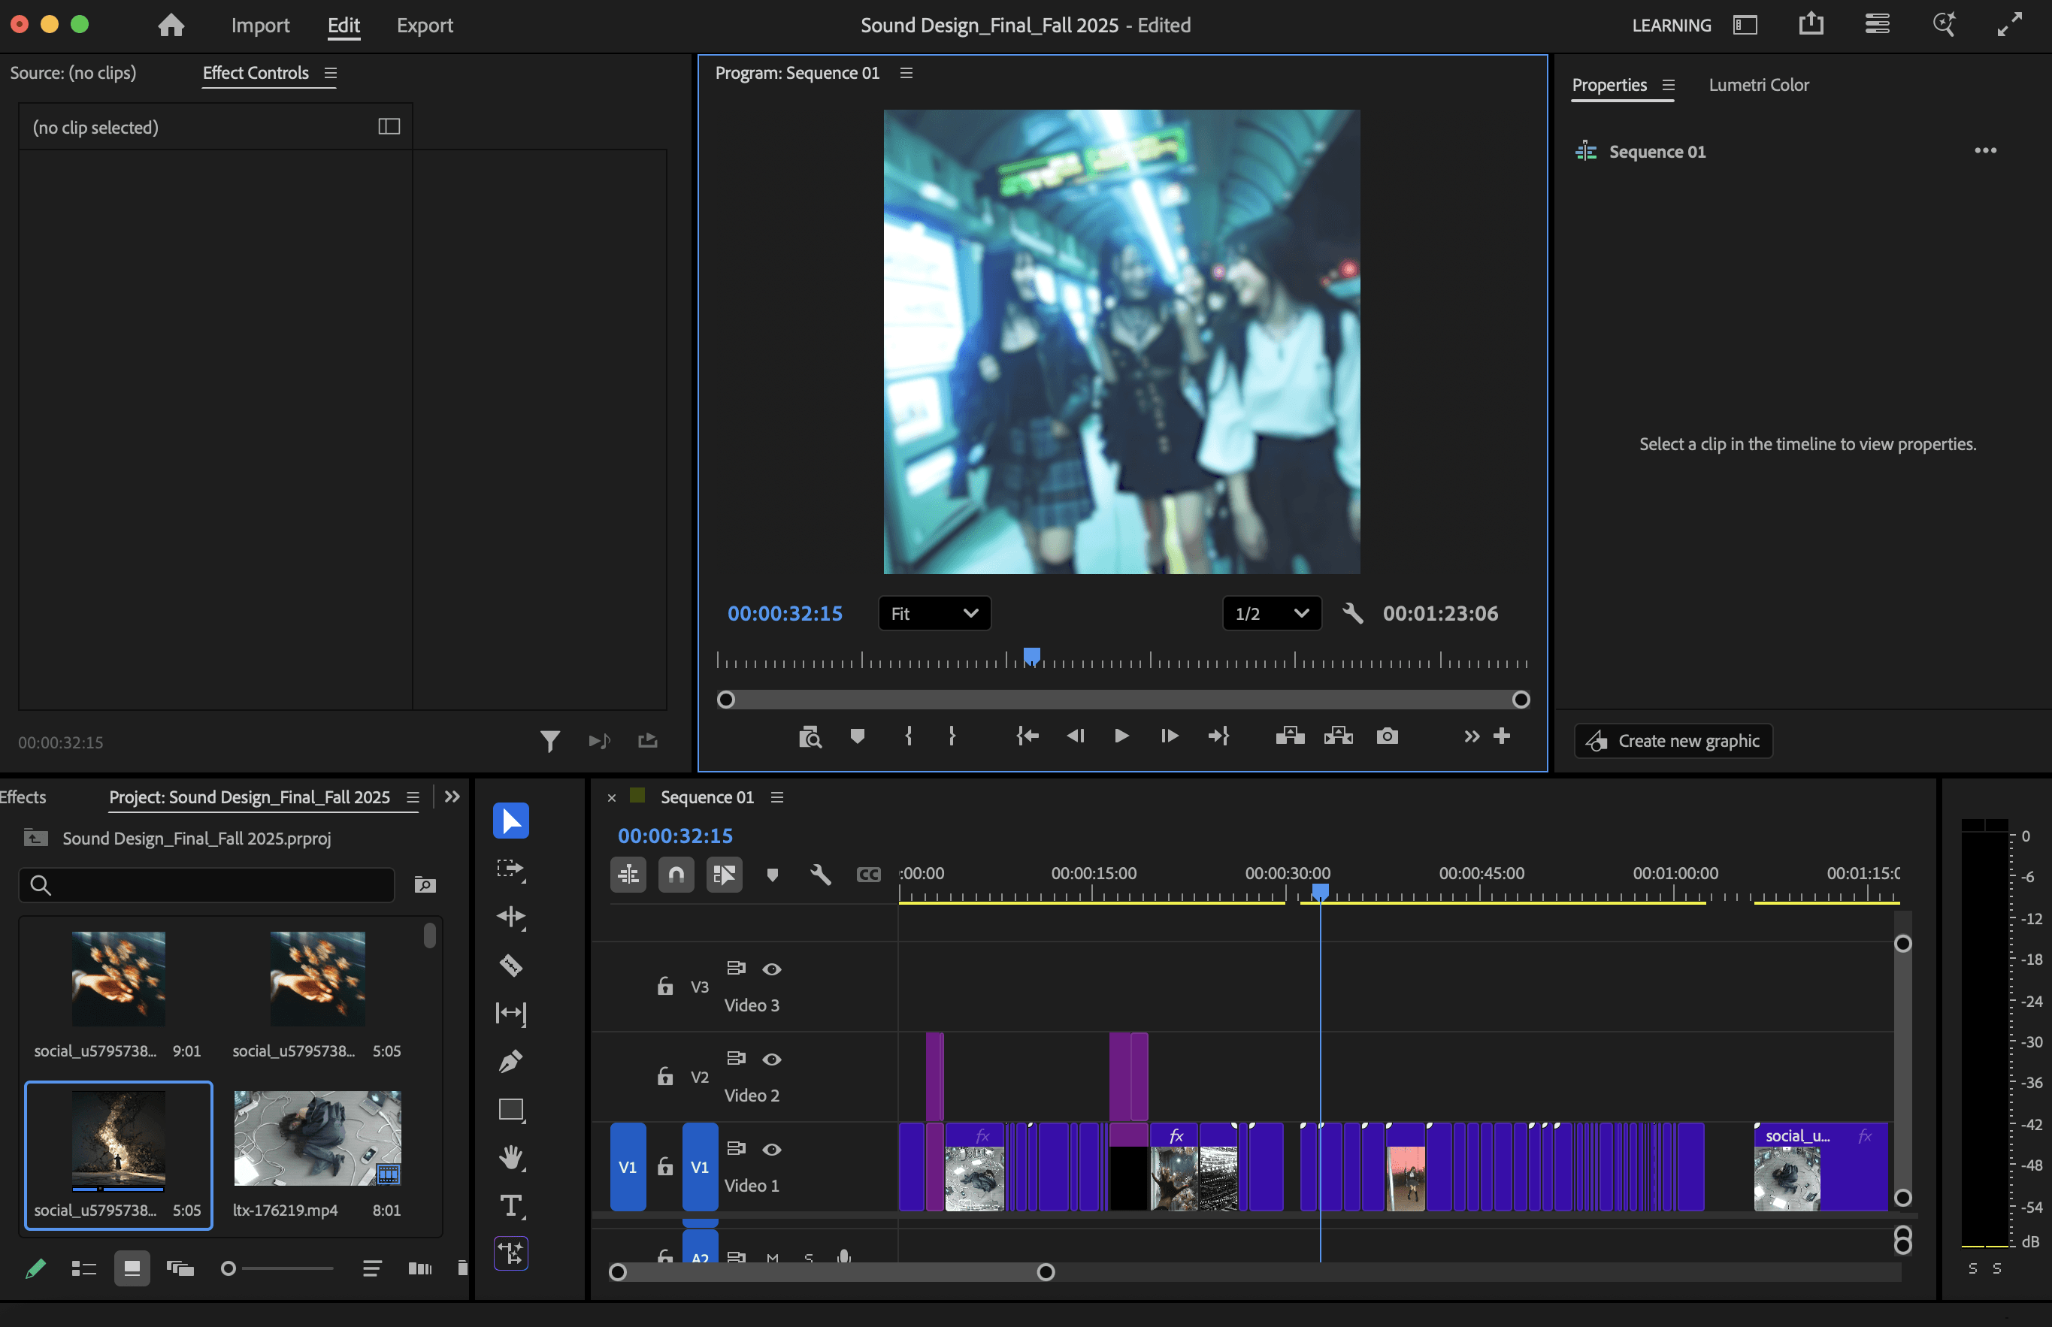The height and width of the screenshot is (1327, 2052).
Task: Open the Fit zoom level dropdown
Action: pos(934,613)
